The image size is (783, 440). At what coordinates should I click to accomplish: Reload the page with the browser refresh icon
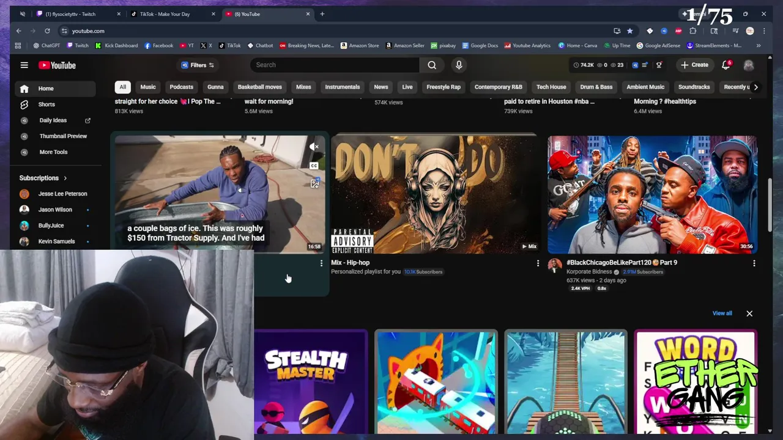click(x=47, y=31)
